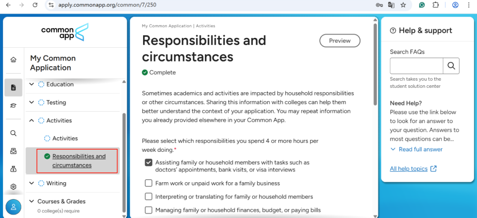This screenshot has height=218, width=477.
Task: Click the FAQ search magnifier button
Action: (451, 66)
